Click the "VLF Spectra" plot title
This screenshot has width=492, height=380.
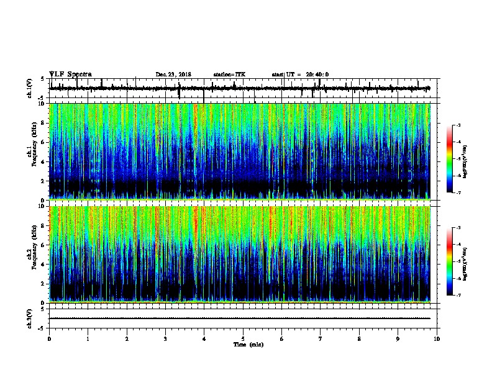(x=70, y=75)
